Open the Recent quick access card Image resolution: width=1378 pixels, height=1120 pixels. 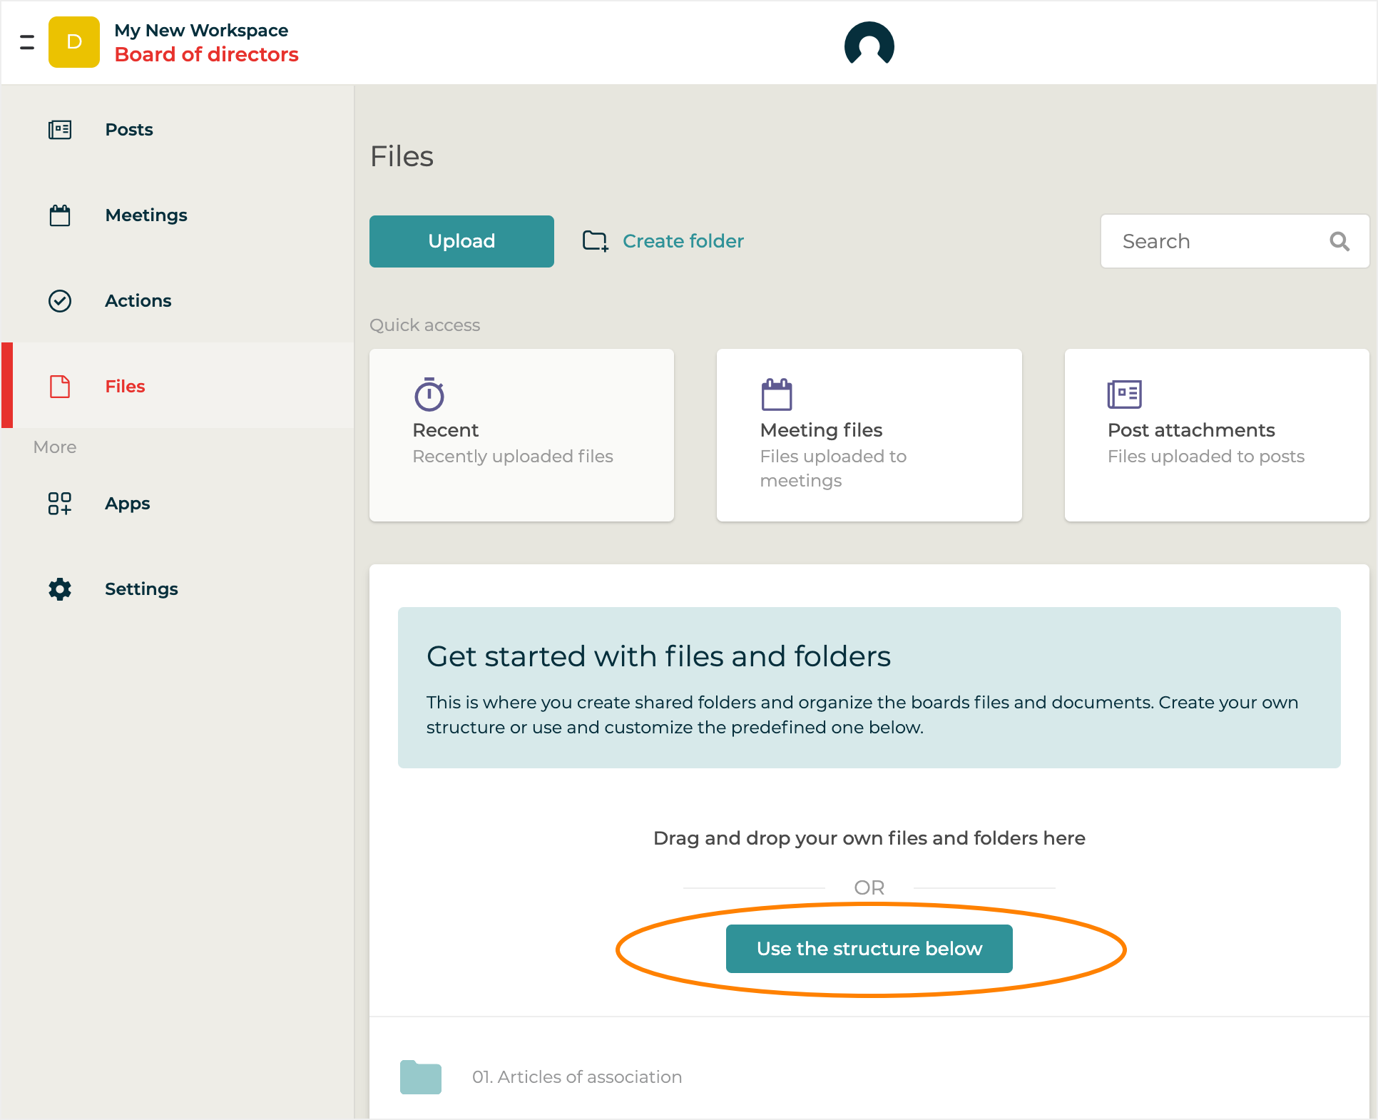[x=521, y=435]
